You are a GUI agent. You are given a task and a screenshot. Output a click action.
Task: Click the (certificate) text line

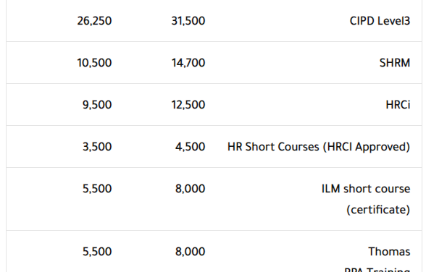tap(378, 210)
